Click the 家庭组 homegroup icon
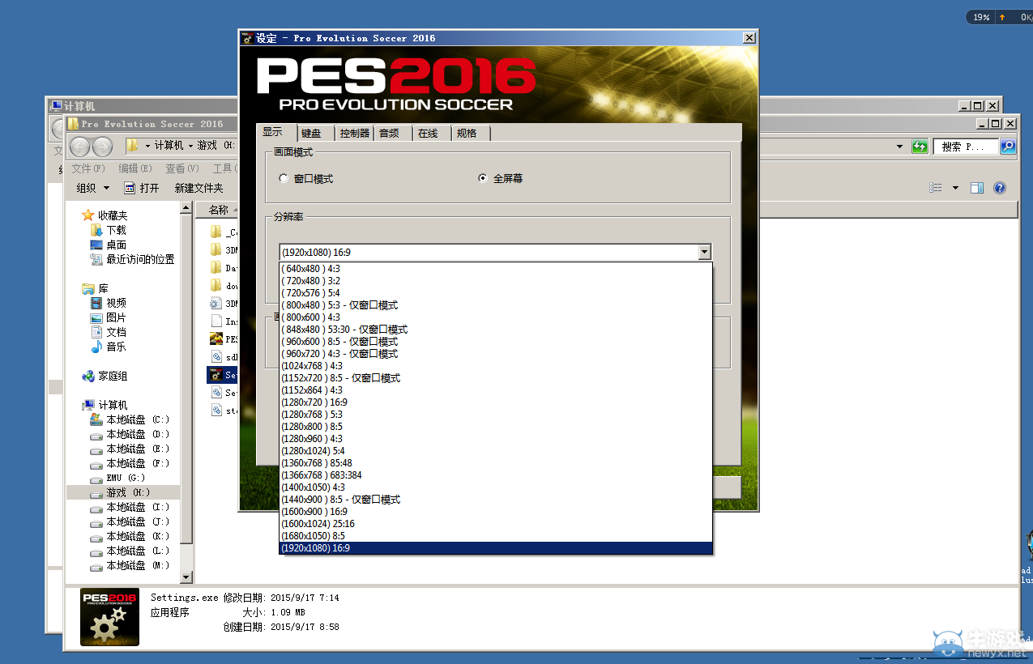Viewport: 1033px width, 664px height. coord(88,376)
